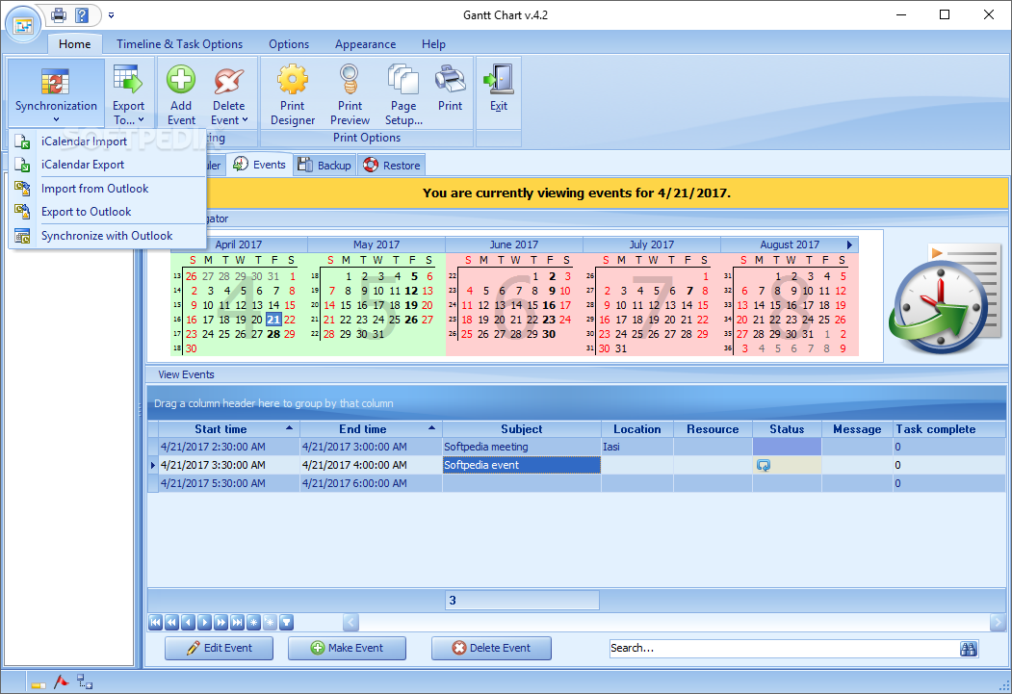Switch to the Restore tab
This screenshot has width=1012, height=694.
392,166
